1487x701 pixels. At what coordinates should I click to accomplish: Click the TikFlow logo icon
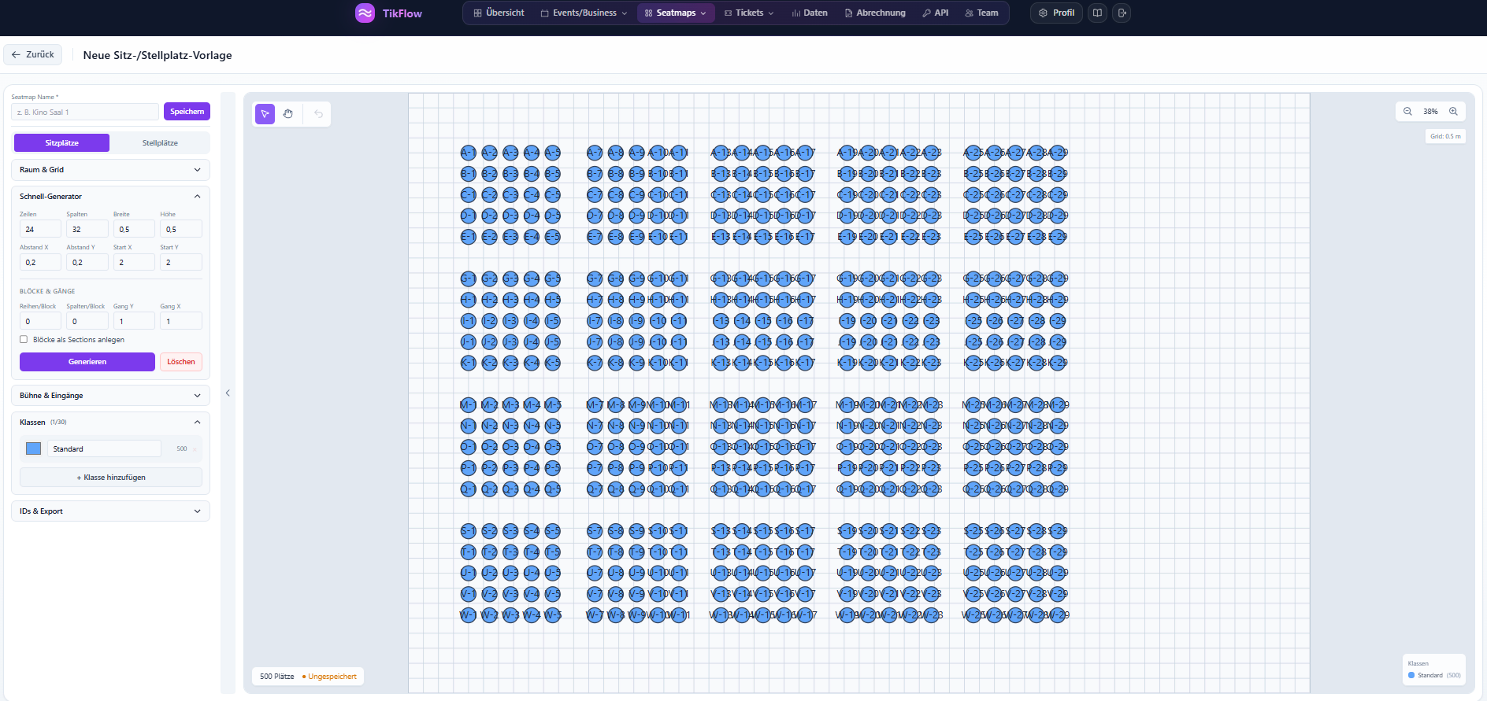pos(365,13)
